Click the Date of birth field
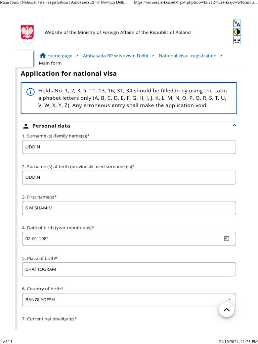Screen dimensions: 258x344 [121, 239]
